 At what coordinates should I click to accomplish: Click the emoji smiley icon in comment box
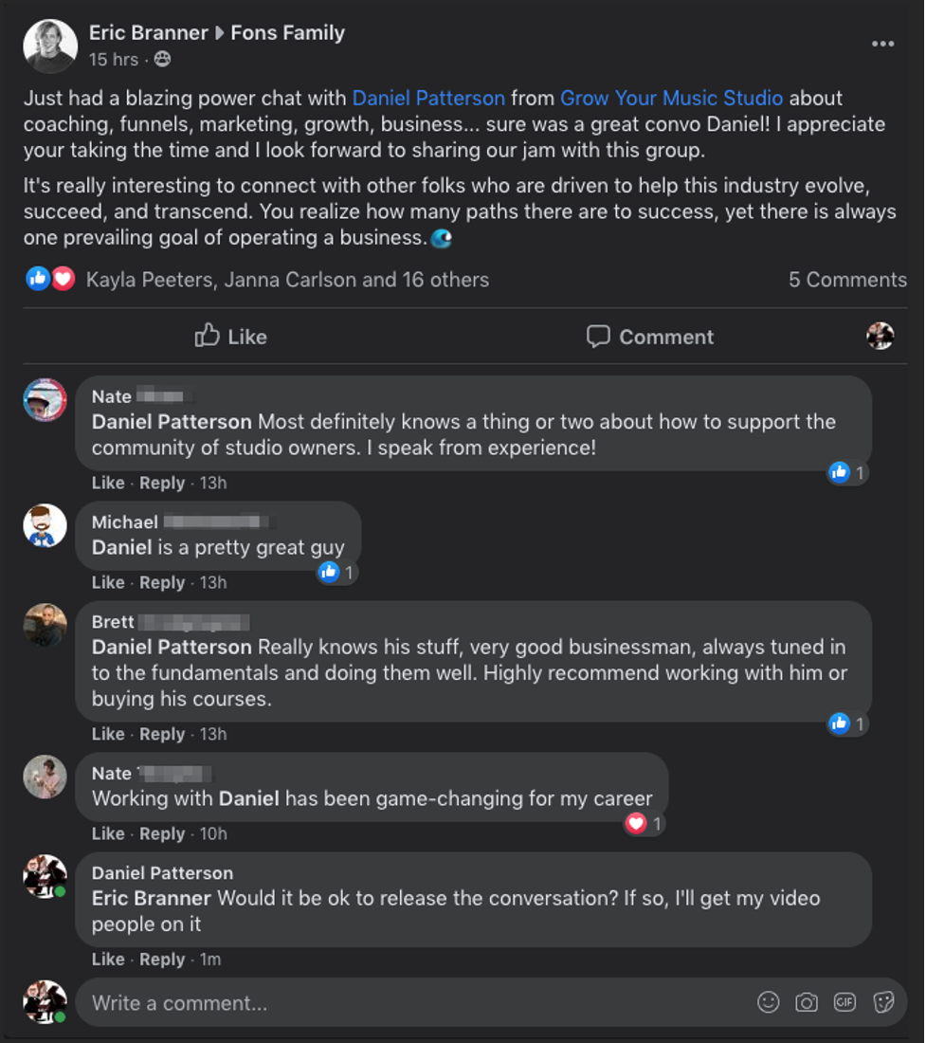click(769, 1002)
